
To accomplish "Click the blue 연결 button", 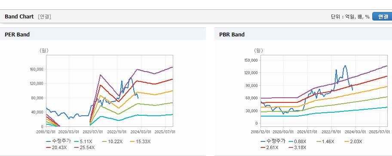I will coord(382,16).
